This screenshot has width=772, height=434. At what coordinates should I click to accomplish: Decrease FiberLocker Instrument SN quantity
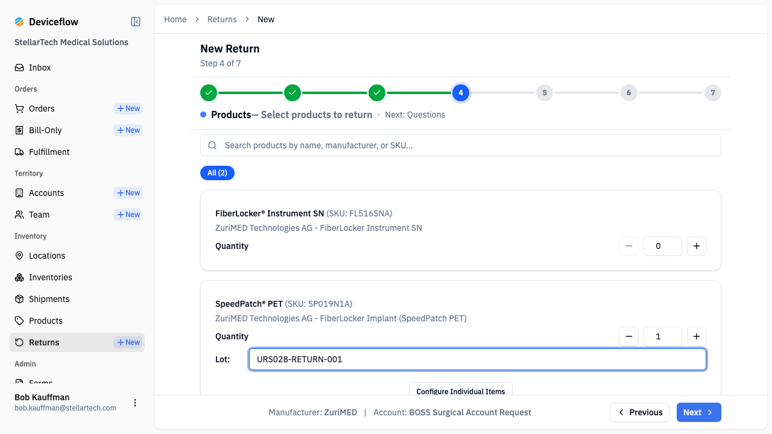(629, 246)
